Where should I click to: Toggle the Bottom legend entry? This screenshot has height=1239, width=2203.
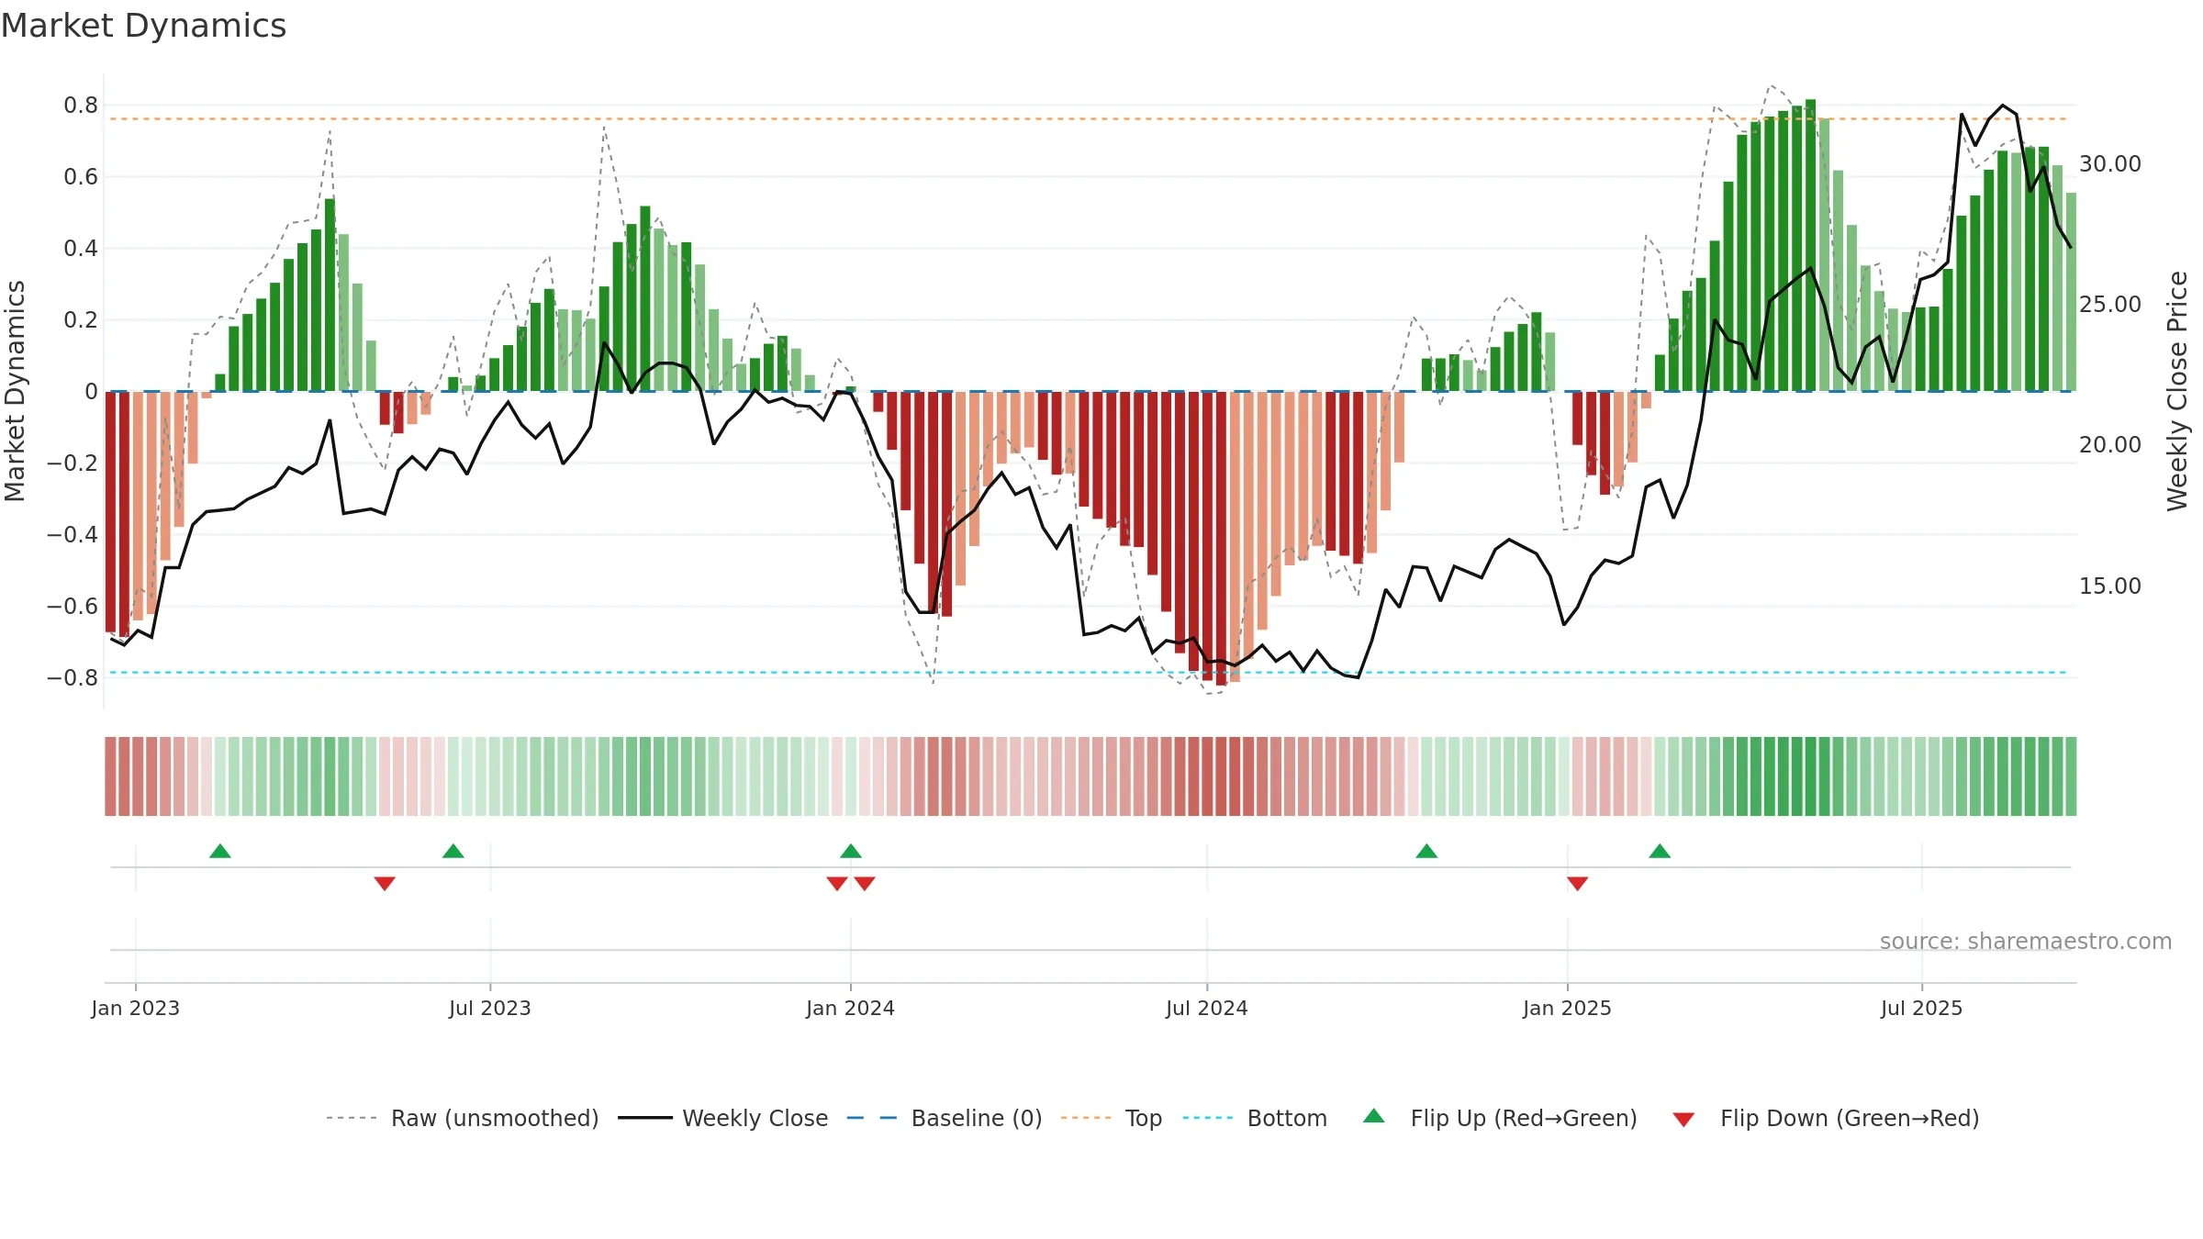tap(1255, 1118)
